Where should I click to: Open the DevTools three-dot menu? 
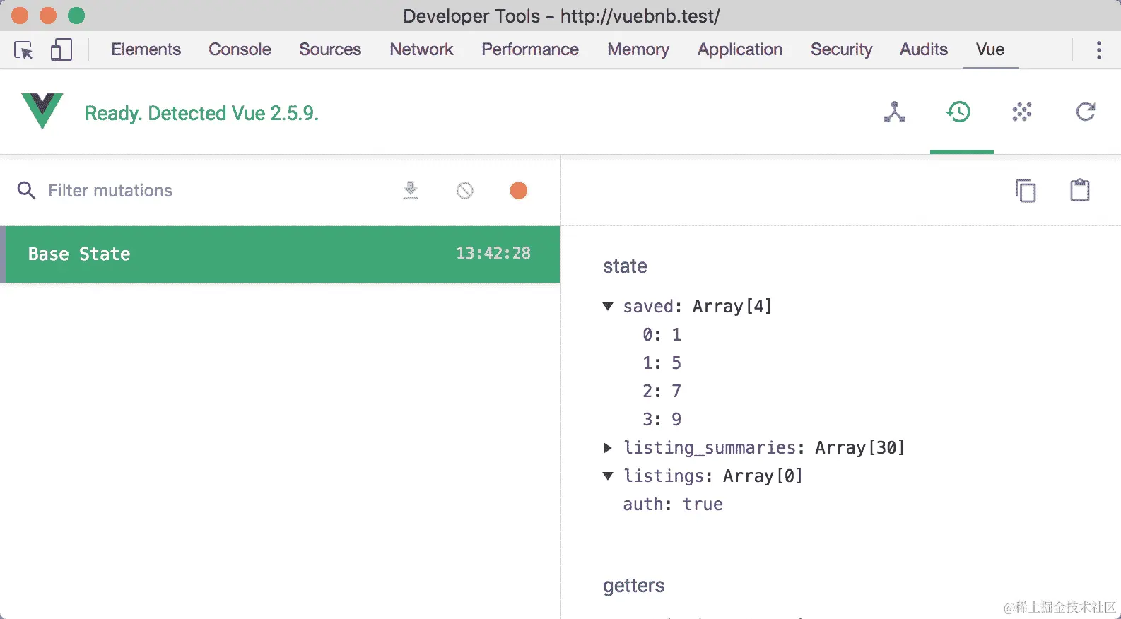1098,49
